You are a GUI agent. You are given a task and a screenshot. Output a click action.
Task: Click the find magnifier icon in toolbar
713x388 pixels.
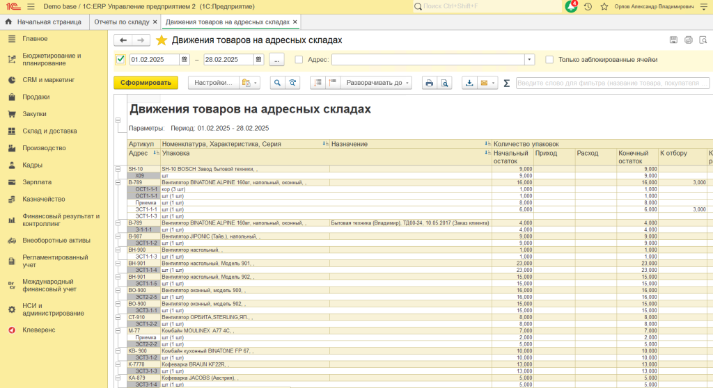[x=277, y=83]
